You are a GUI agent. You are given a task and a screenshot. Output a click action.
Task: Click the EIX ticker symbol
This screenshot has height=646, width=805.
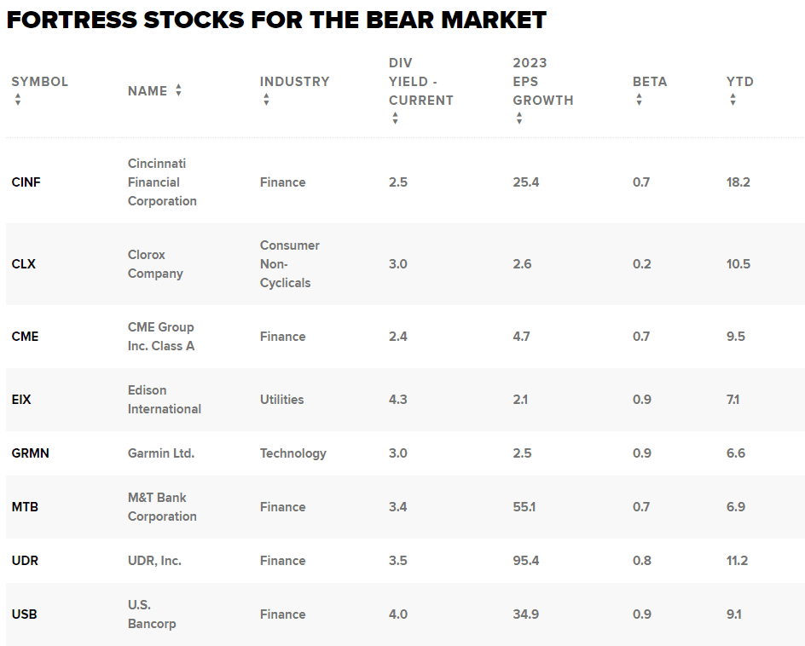click(21, 399)
